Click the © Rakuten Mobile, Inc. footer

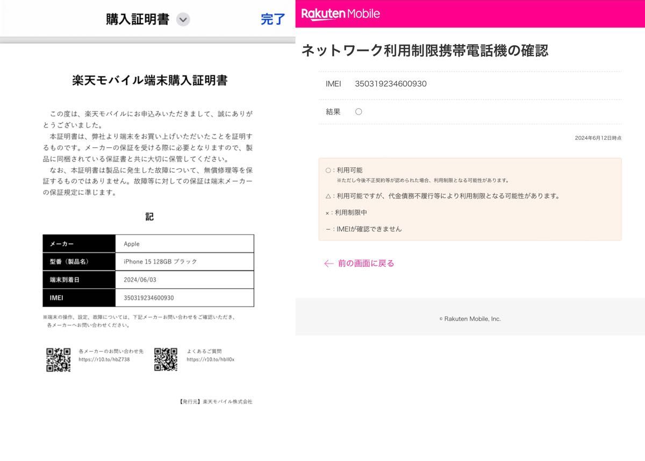pyautogui.click(x=470, y=319)
